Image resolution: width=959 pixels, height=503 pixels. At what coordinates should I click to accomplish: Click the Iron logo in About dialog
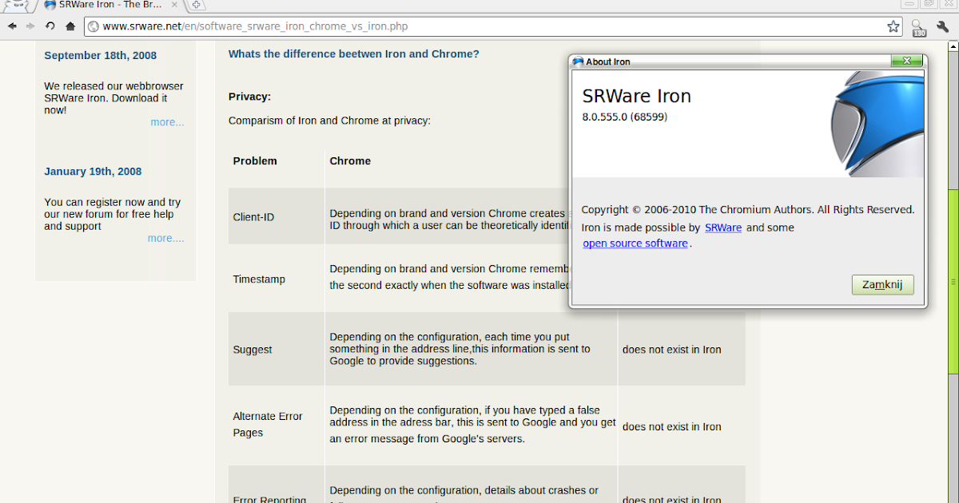[x=877, y=123]
